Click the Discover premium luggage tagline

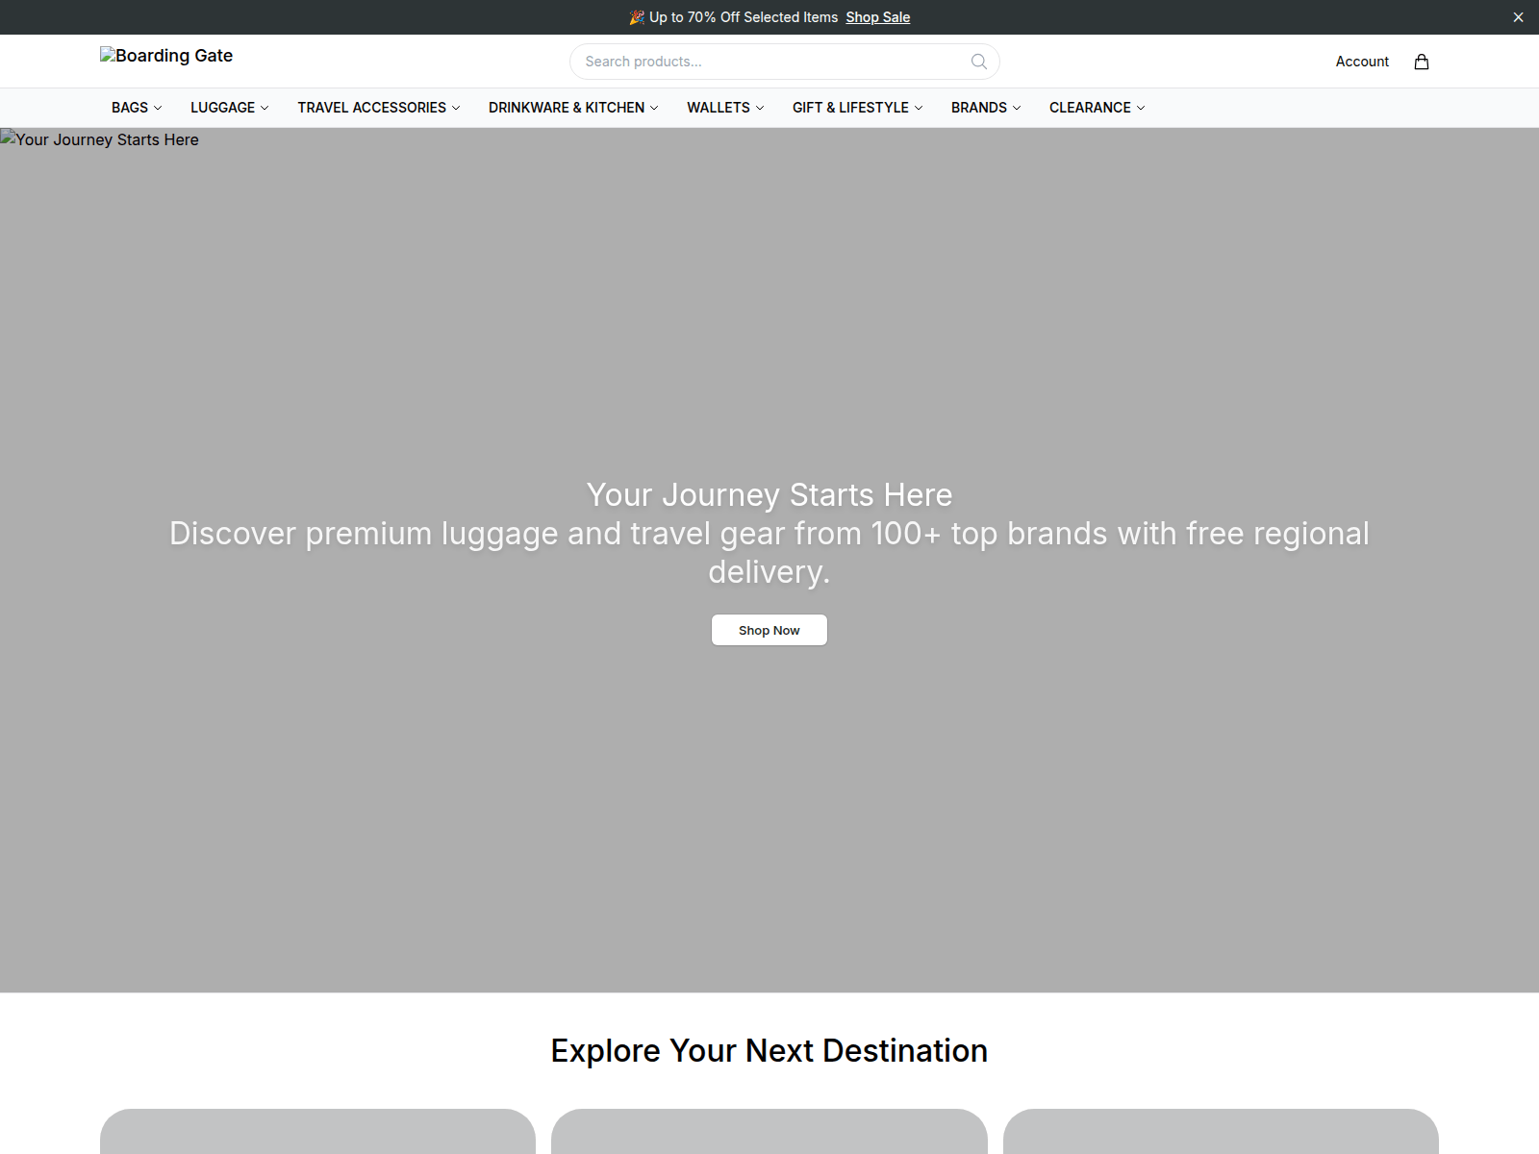[x=769, y=552]
